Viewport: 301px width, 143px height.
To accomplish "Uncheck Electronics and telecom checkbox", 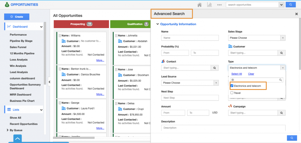I will 232,86.
